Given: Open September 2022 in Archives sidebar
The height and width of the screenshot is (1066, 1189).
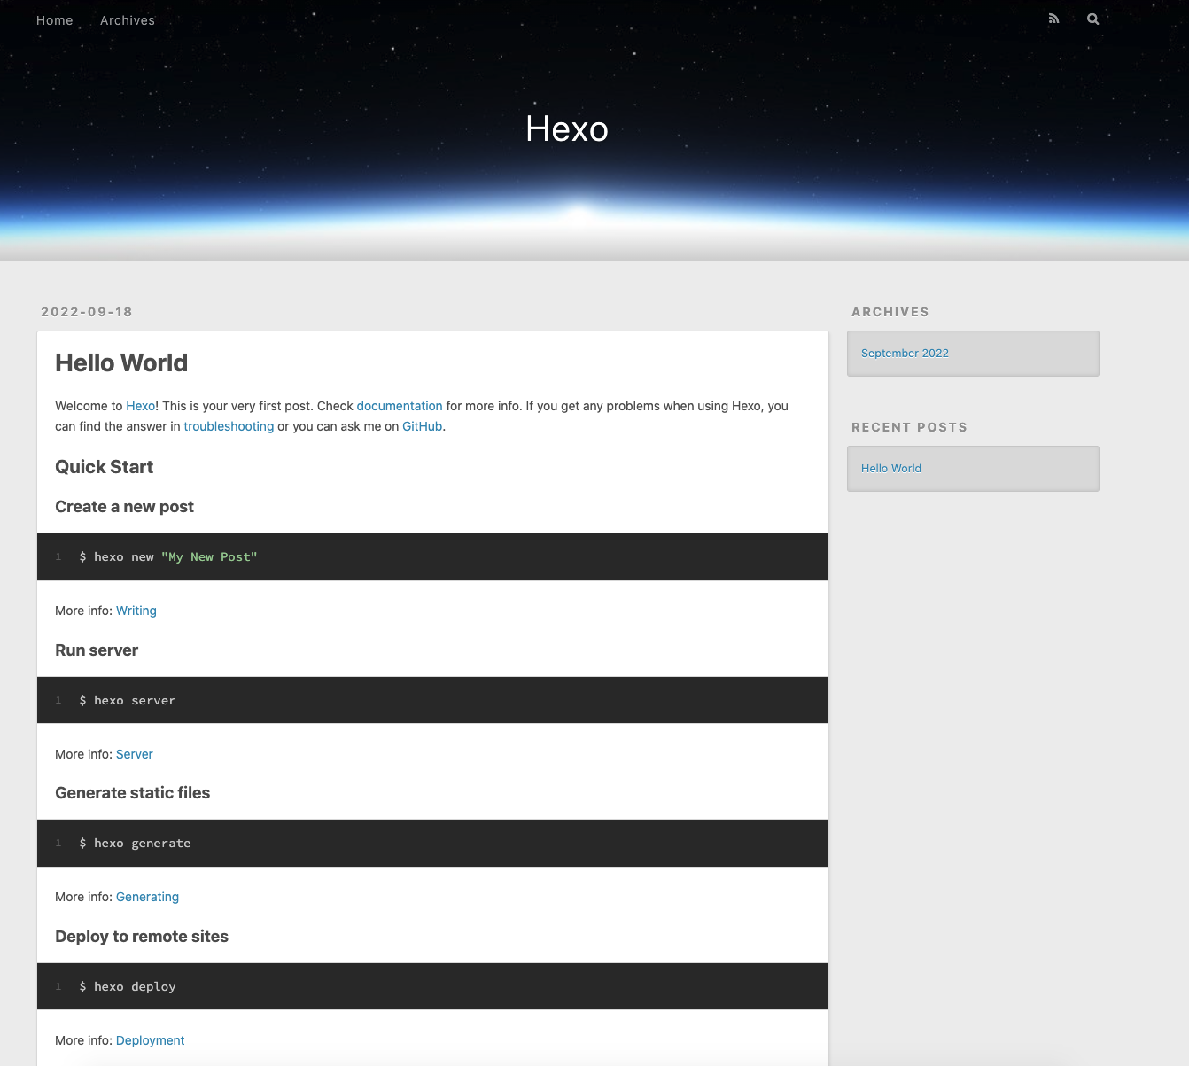Looking at the screenshot, I should tap(905, 353).
